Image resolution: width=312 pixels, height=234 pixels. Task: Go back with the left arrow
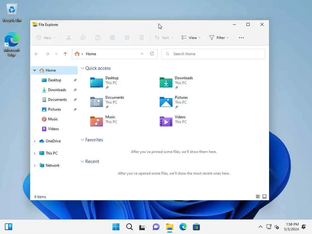[37, 54]
